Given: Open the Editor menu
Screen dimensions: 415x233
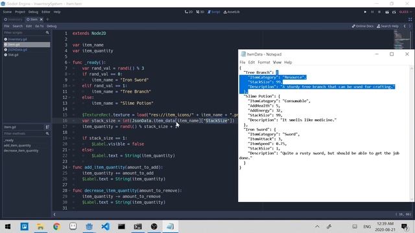Looking at the screenshot, I should pos(46,12).
